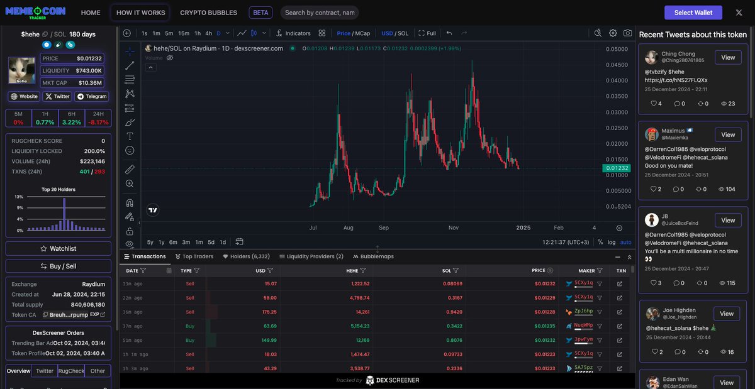Toggle Full screen chart mode

click(427, 33)
